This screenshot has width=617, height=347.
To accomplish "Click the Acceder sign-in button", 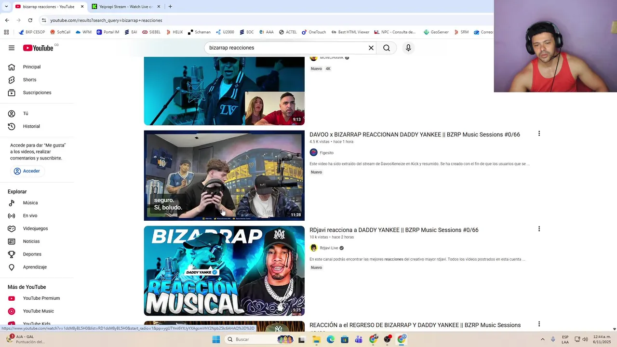I will click(27, 171).
